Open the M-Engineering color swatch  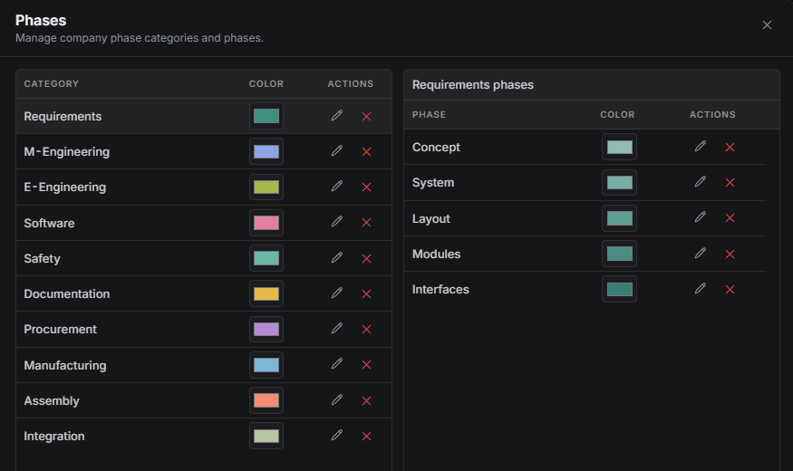[266, 151]
